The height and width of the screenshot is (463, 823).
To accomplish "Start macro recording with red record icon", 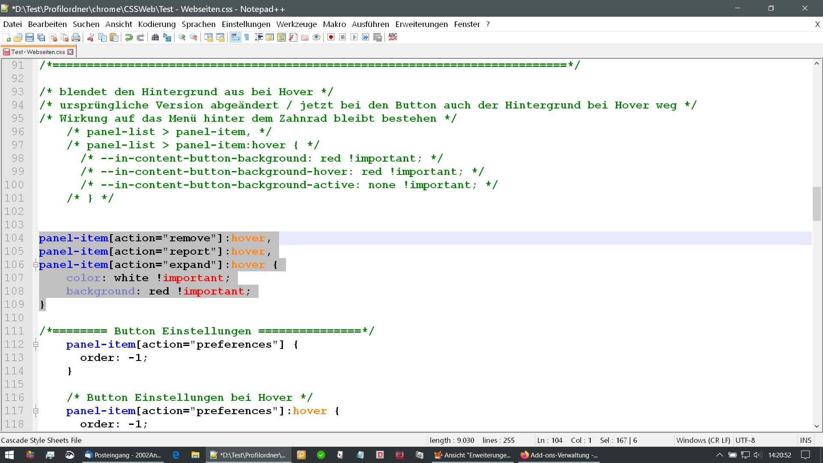I will 331,37.
